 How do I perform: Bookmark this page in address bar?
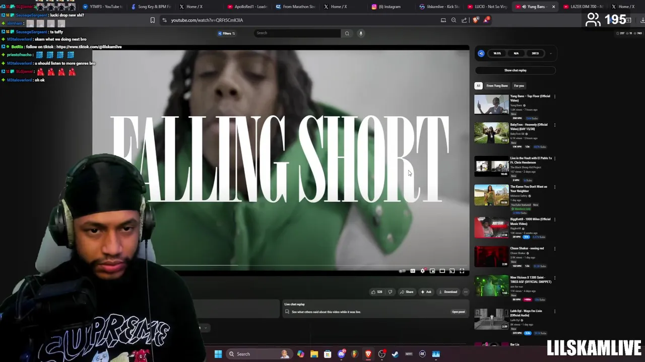click(x=153, y=20)
